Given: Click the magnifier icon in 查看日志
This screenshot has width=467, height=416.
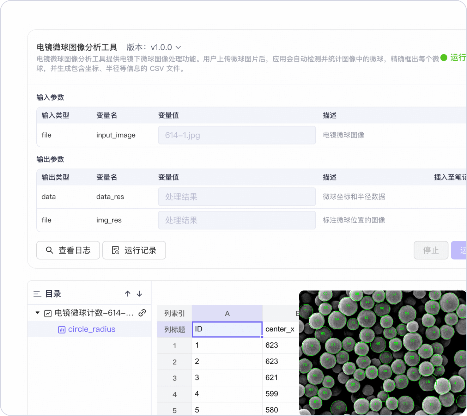Looking at the screenshot, I should pos(49,250).
